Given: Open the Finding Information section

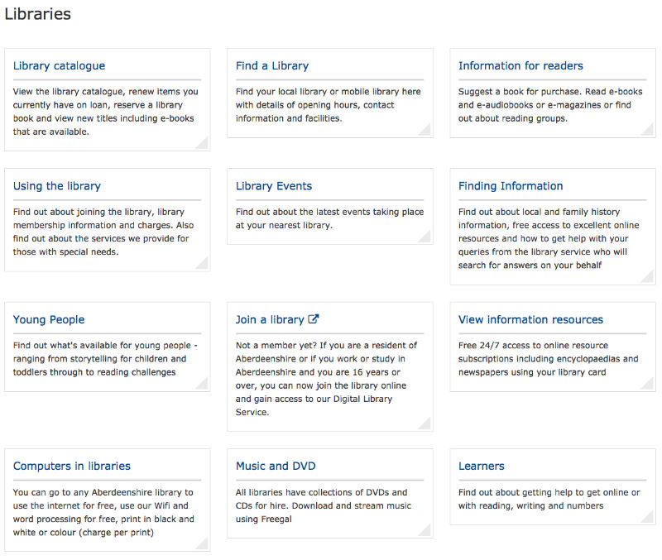Looking at the screenshot, I should (x=511, y=186).
